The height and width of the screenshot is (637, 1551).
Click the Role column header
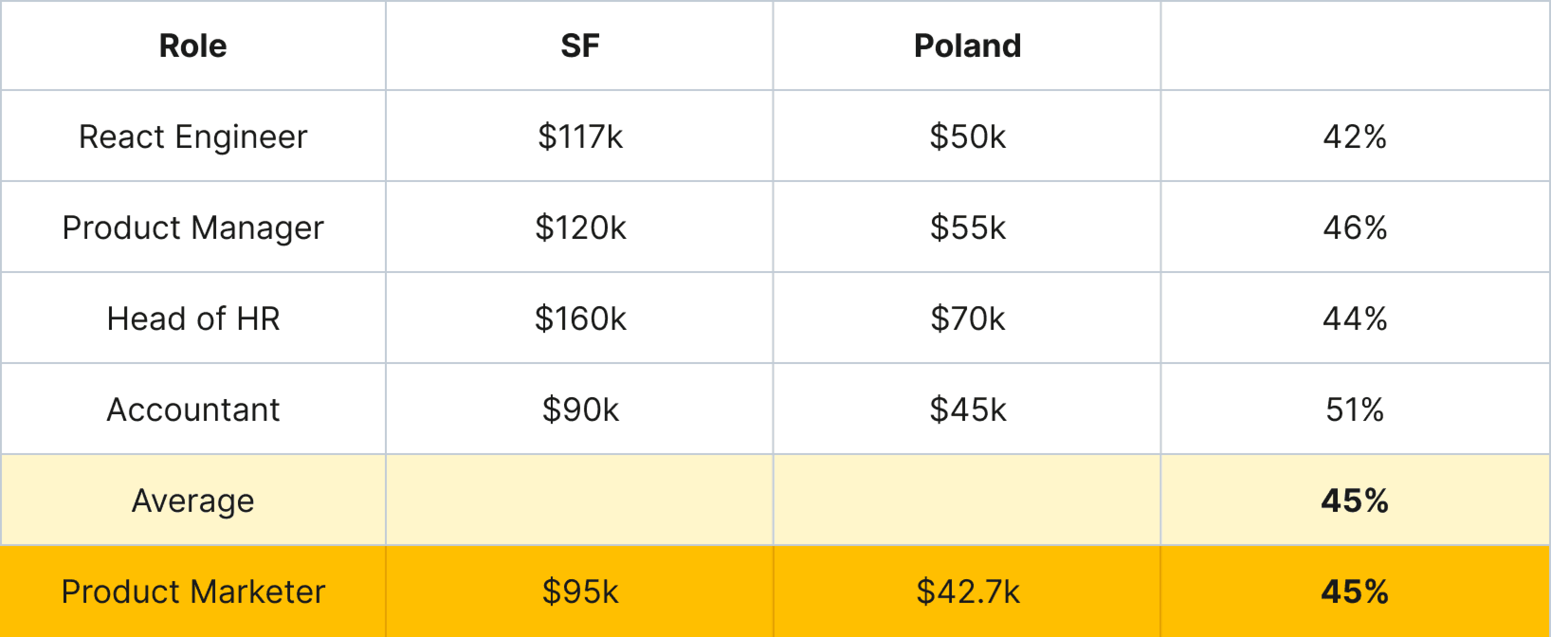point(193,46)
